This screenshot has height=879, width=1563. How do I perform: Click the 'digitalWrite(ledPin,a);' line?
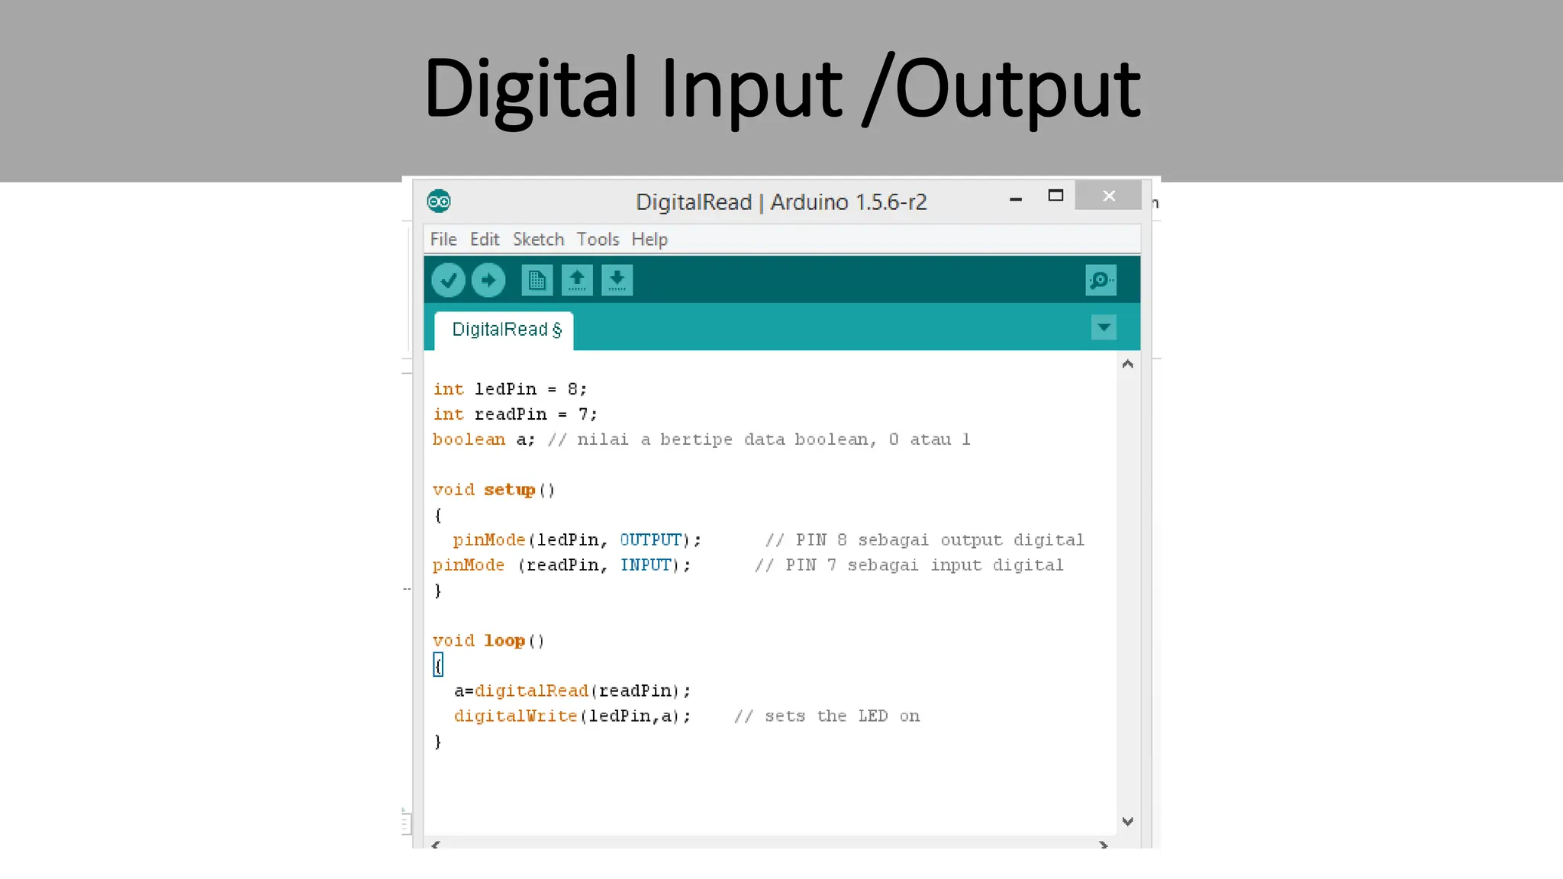pos(572,716)
